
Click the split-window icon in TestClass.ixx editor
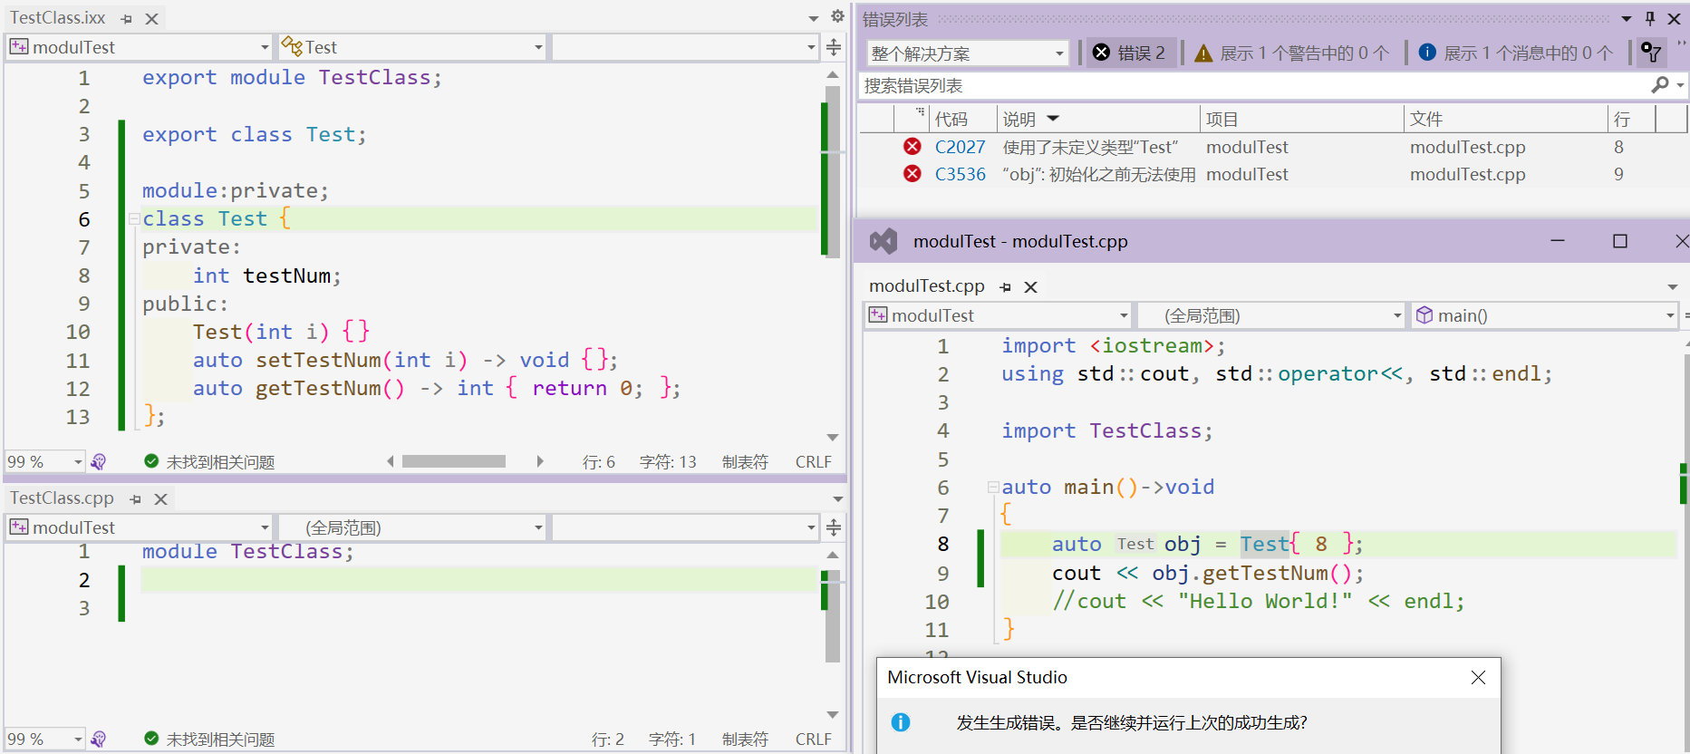(834, 47)
